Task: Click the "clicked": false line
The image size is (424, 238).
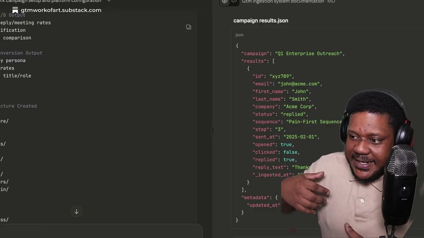Action: [x=276, y=152]
